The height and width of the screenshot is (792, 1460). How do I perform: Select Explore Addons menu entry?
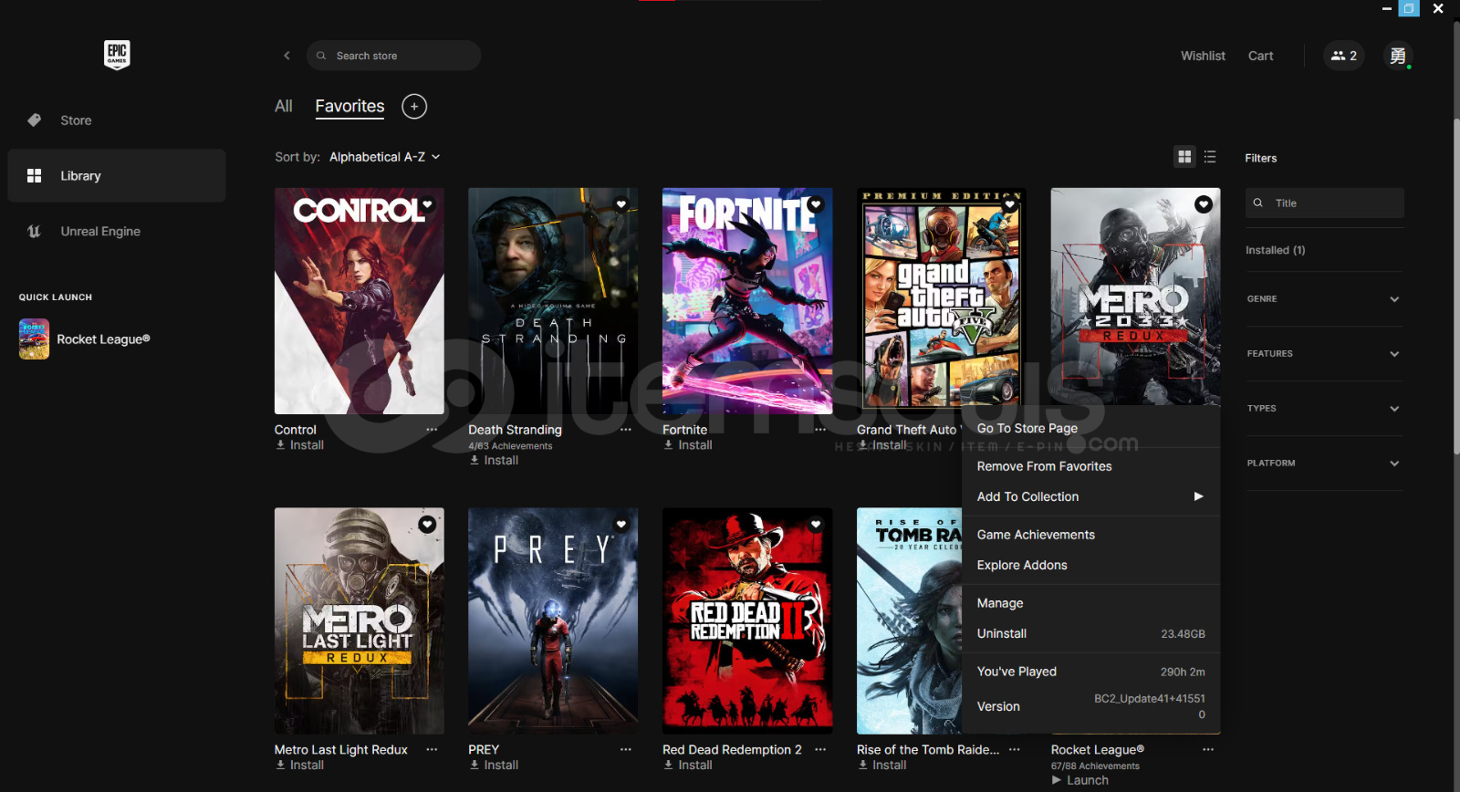(1091, 565)
